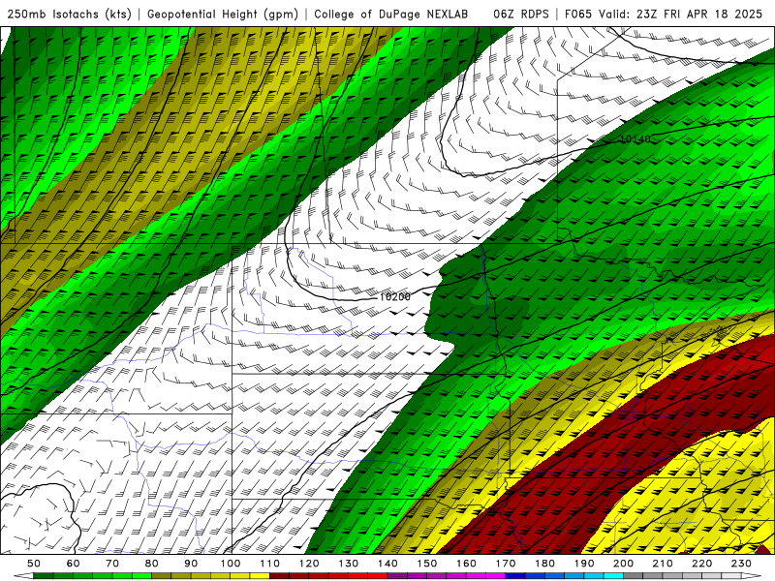Click the 180 value on the color scale
The height and width of the screenshot is (581, 775).
click(x=544, y=564)
